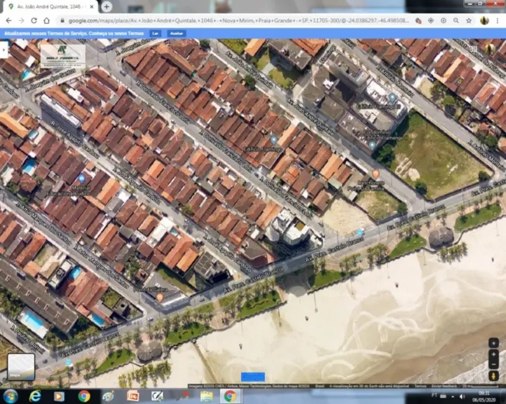Click the Google apps grid icon
This screenshot has width=506, height=404.
click(x=474, y=48)
